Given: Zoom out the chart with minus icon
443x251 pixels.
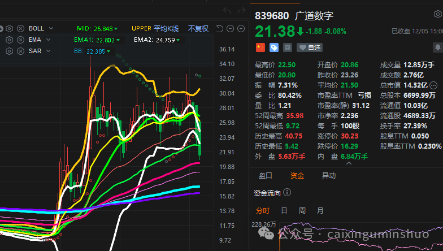Looking at the screenshot, I should point(231,28).
